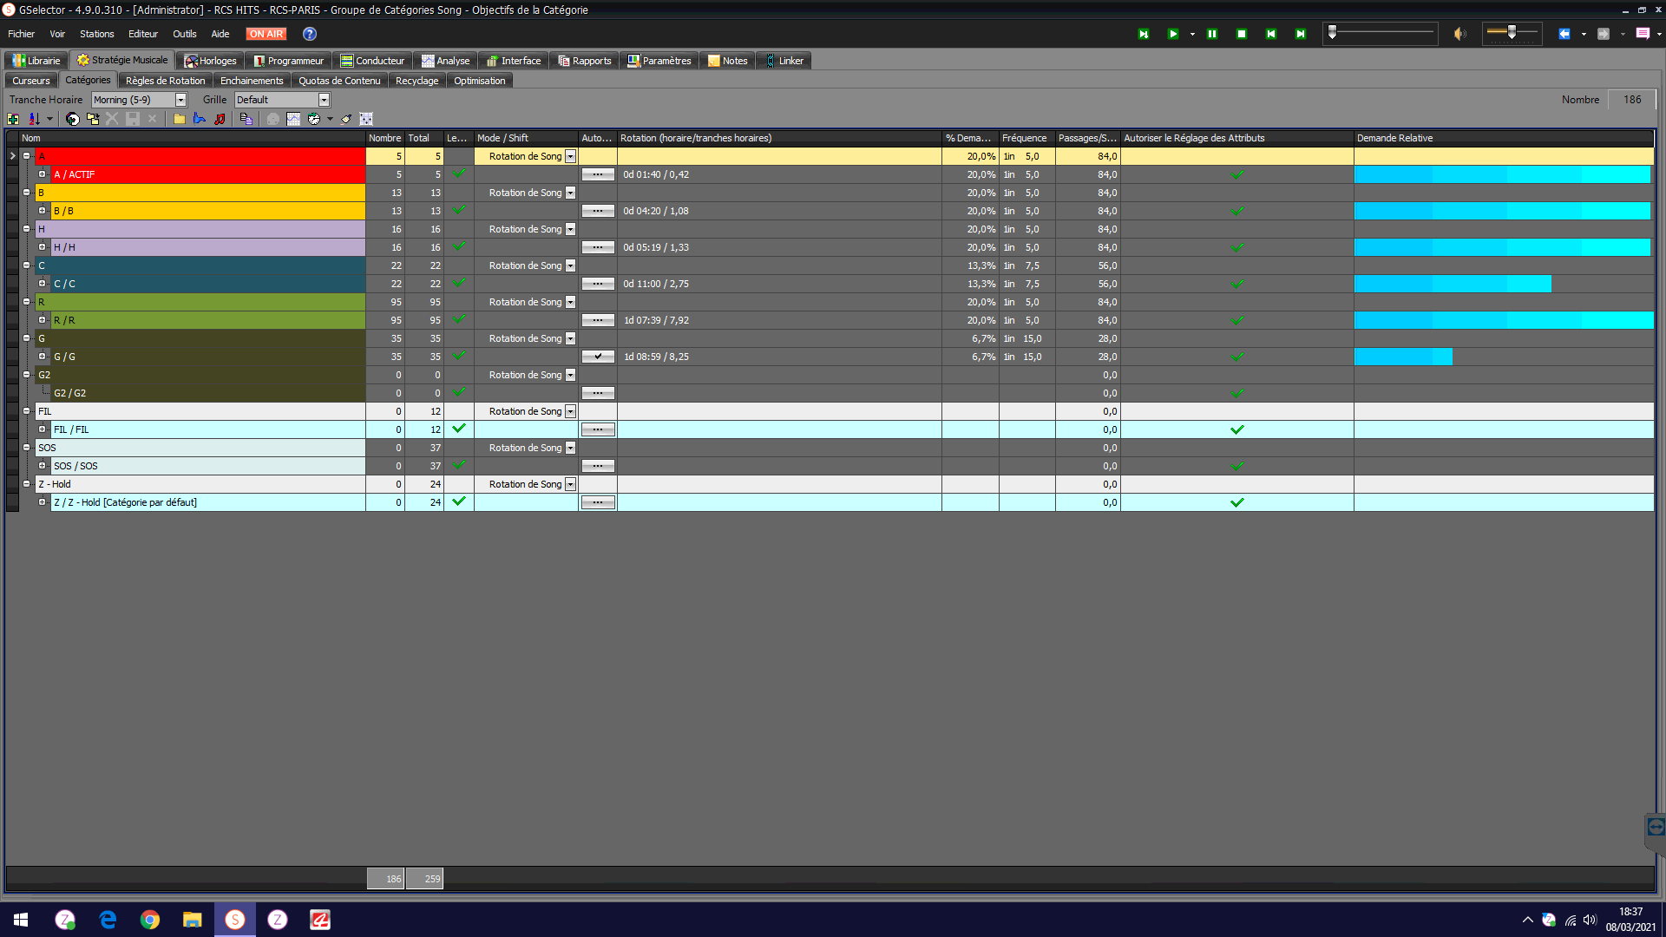This screenshot has width=1666, height=937.
Task: Click the numbered sort order icon
Action: 34,119
